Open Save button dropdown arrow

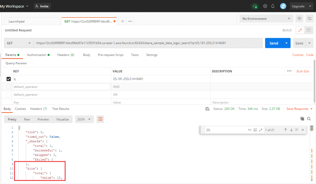(309, 43)
